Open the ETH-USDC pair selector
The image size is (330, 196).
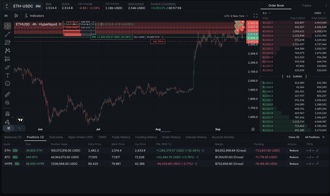coord(23,6)
